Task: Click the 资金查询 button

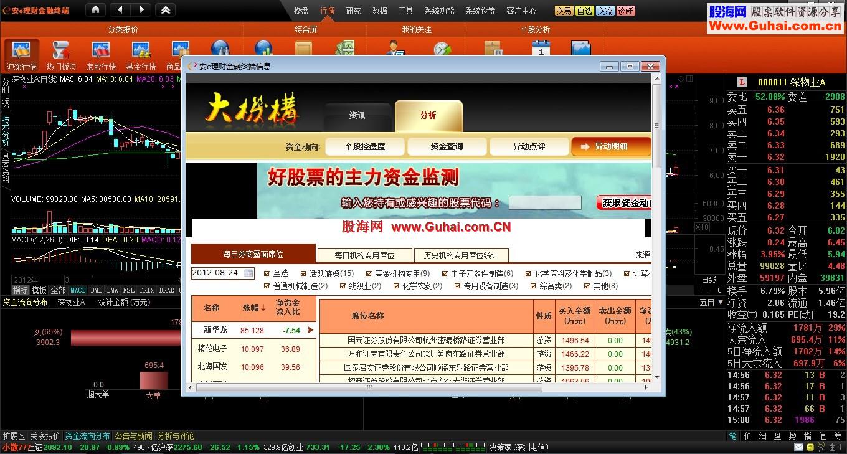Action: click(447, 146)
